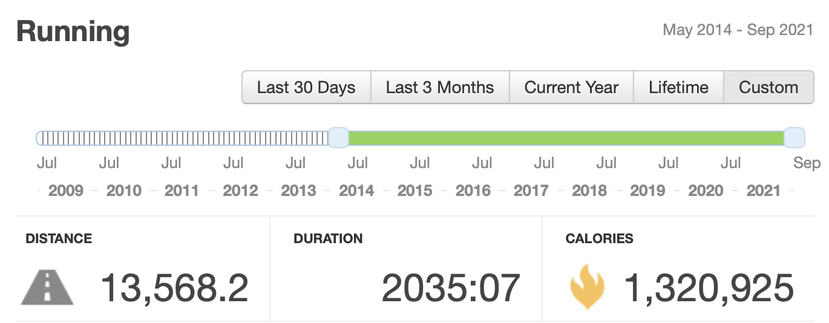Click the Sep month marker
The image size is (829, 323).
tap(807, 163)
